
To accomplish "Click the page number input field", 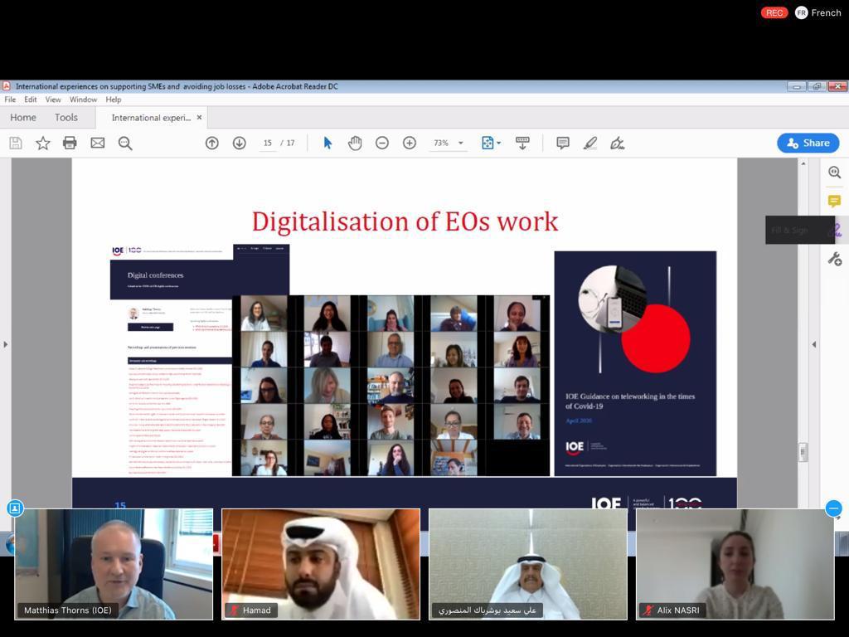I will (x=268, y=143).
